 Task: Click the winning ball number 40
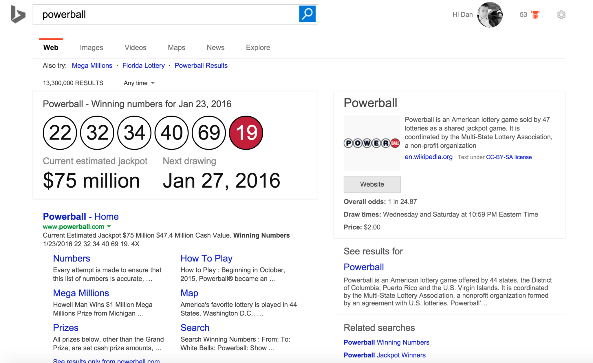click(171, 133)
